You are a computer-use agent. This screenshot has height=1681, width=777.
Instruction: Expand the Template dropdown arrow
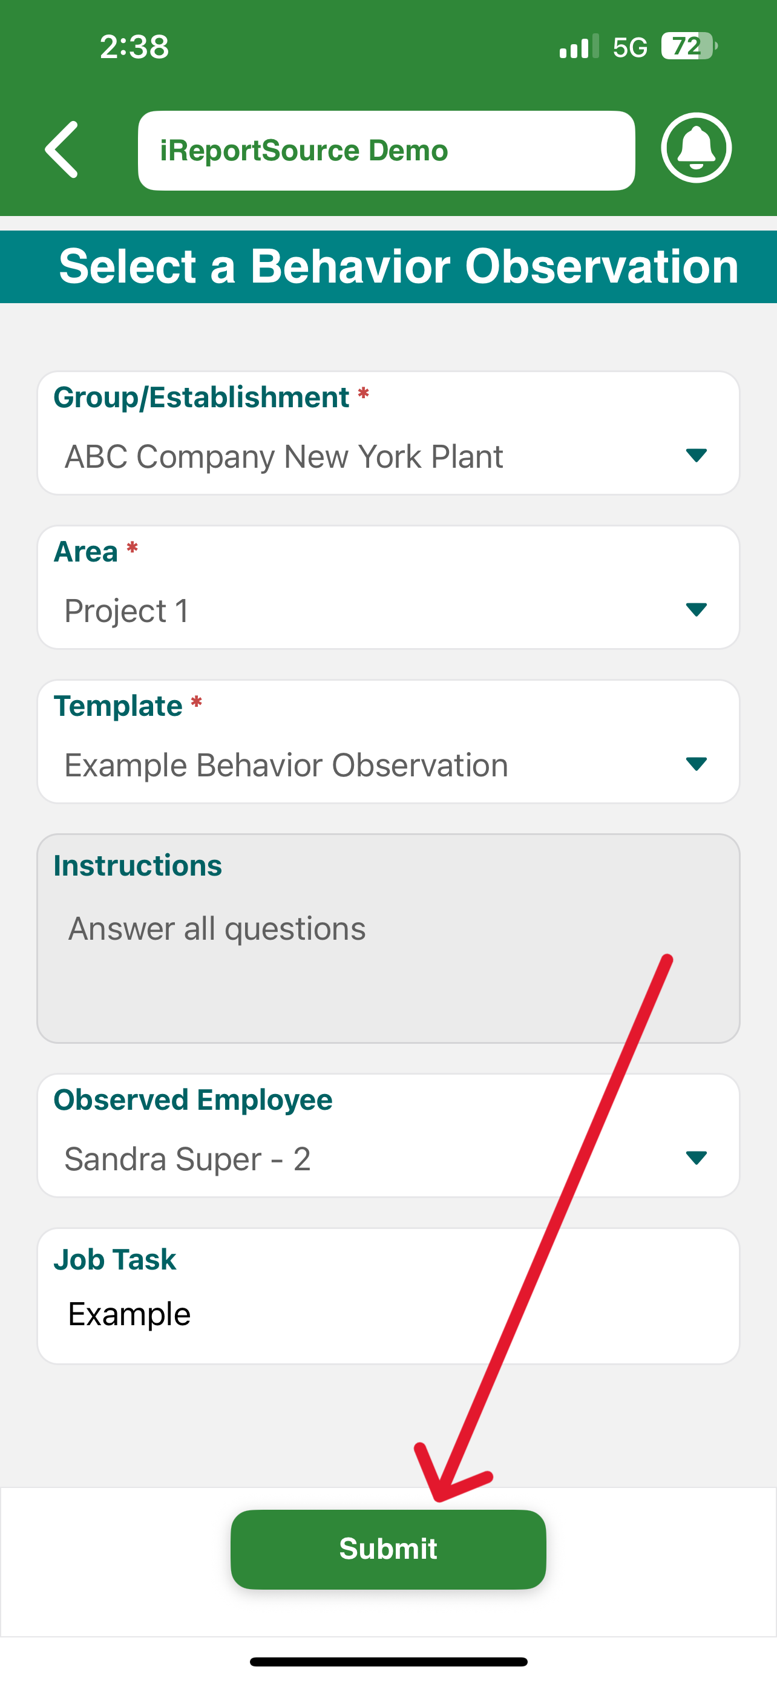(x=696, y=764)
